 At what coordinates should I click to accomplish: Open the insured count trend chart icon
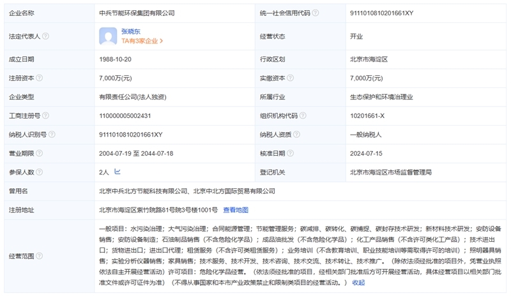click(118, 172)
